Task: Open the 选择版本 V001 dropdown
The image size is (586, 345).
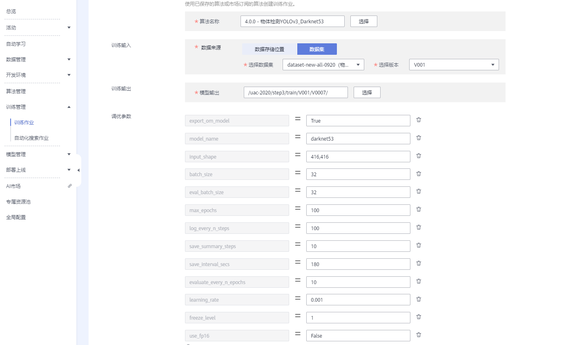Action: tap(454, 65)
